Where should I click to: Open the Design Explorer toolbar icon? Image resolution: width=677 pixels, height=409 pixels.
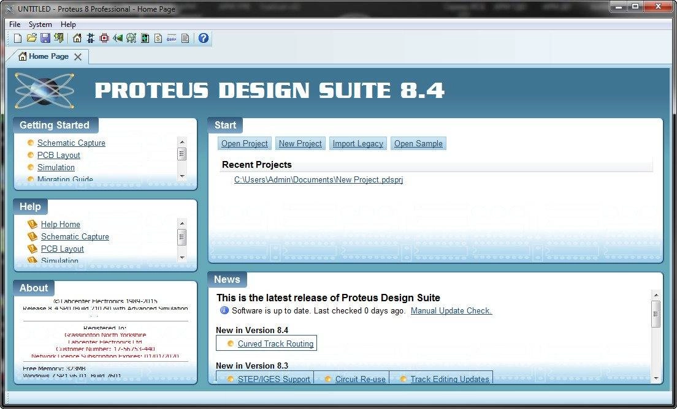[x=145, y=39]
